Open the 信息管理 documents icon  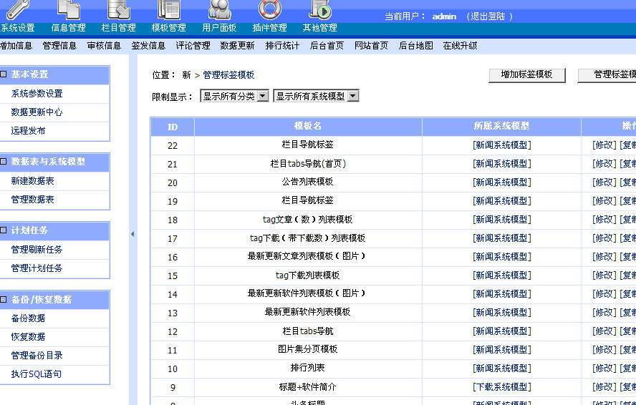(x=69, y=9)
